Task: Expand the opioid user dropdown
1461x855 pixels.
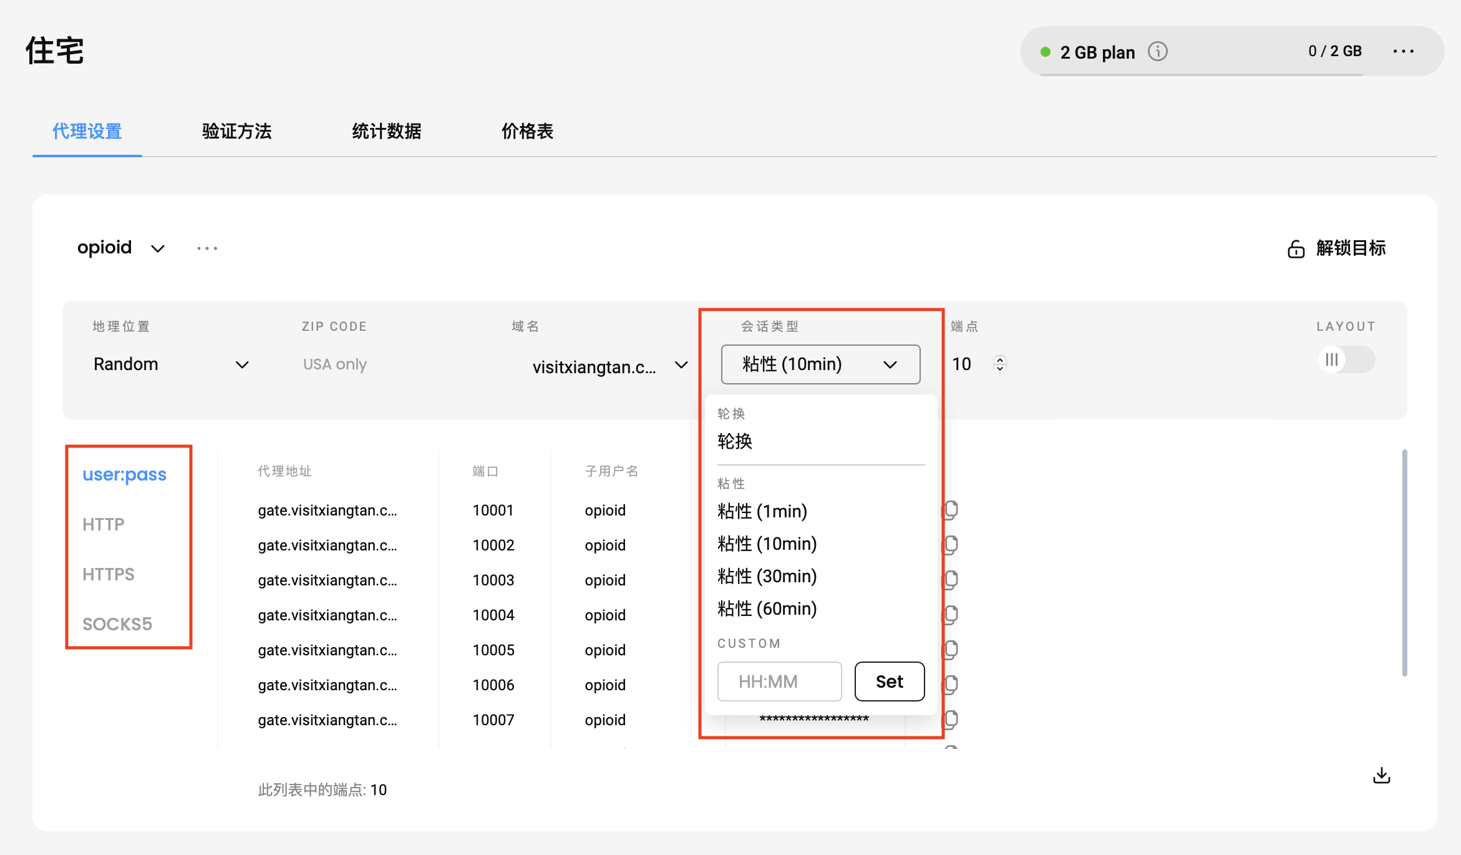Action: pyautogui.click(x=158, y=249)
